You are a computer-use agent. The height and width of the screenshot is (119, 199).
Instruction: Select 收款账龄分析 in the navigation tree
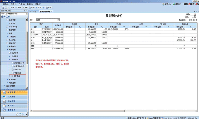[x=19, y=66]
